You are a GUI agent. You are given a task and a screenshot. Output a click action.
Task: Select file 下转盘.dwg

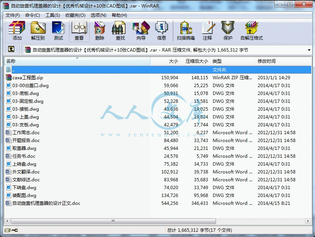pyautogui.click(x=24, y=188)
